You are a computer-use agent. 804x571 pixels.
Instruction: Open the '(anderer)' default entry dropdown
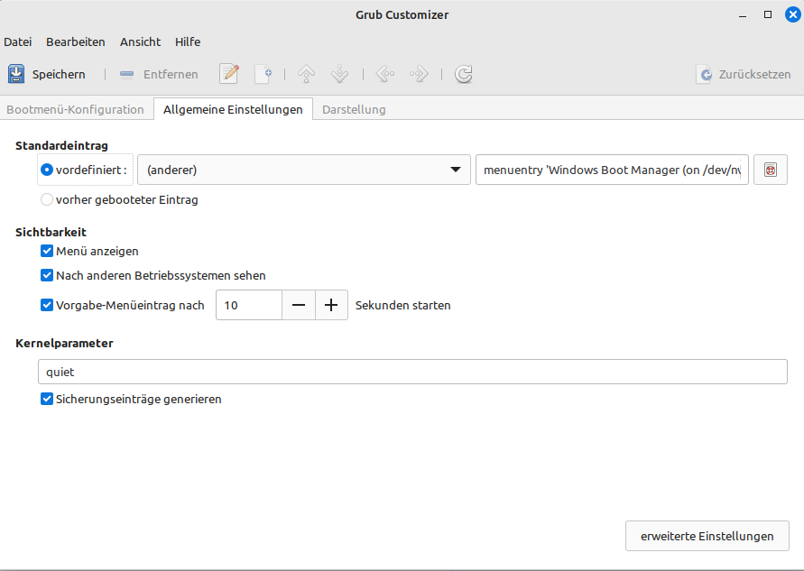pyautogui.click(x=303, y=170)
